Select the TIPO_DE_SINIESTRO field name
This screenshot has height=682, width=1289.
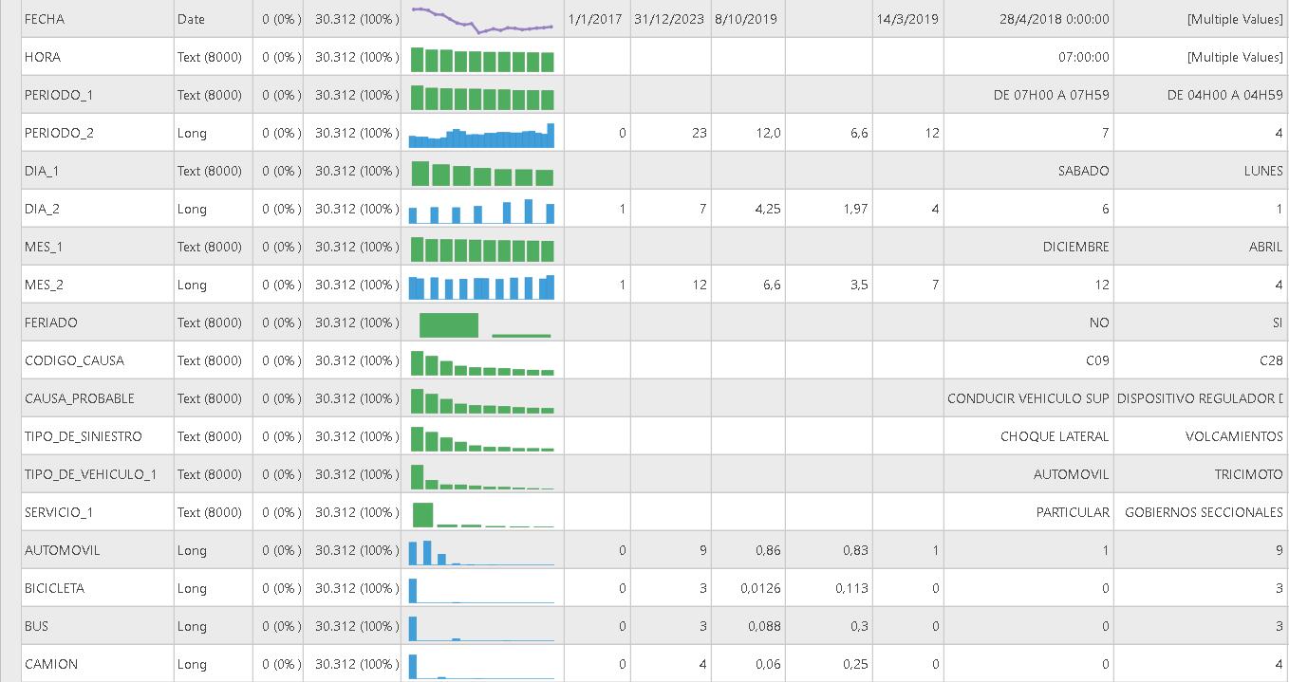[x=84, y=436]
